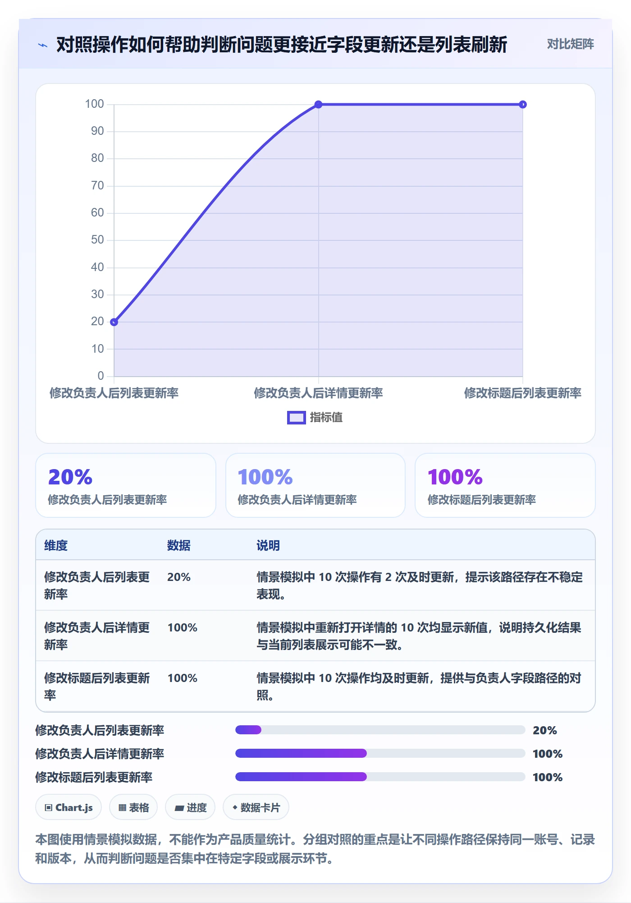Click the progress bar for 修改标题后列表更新率
Image resolution: width=631 pixels, height=903 pixels.
click(x=380, y=777)
